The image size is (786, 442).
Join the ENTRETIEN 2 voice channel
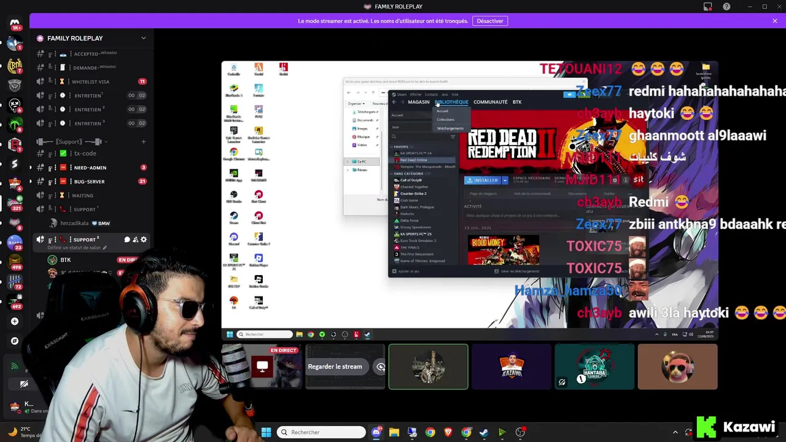(92, 109)
